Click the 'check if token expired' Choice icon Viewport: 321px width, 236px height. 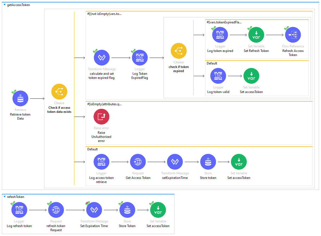(178, 51)
